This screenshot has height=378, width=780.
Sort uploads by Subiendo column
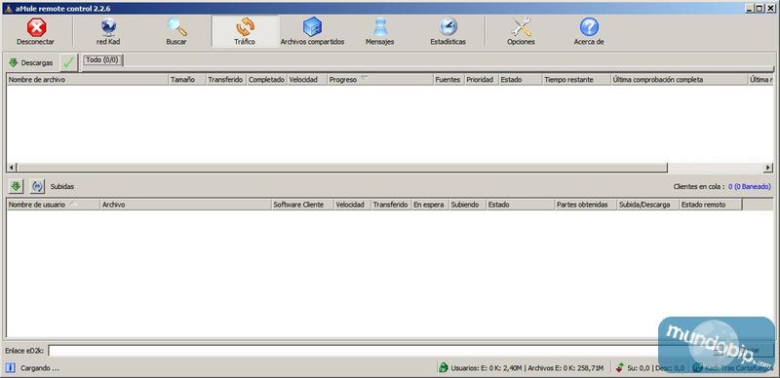(468, 205)
